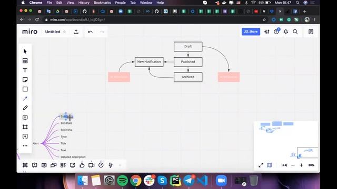Open the History menu
337x189 pixels.
[x=84, y=3]
